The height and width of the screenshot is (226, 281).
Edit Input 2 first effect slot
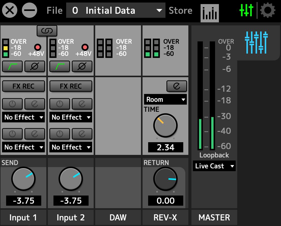(82, 104)
